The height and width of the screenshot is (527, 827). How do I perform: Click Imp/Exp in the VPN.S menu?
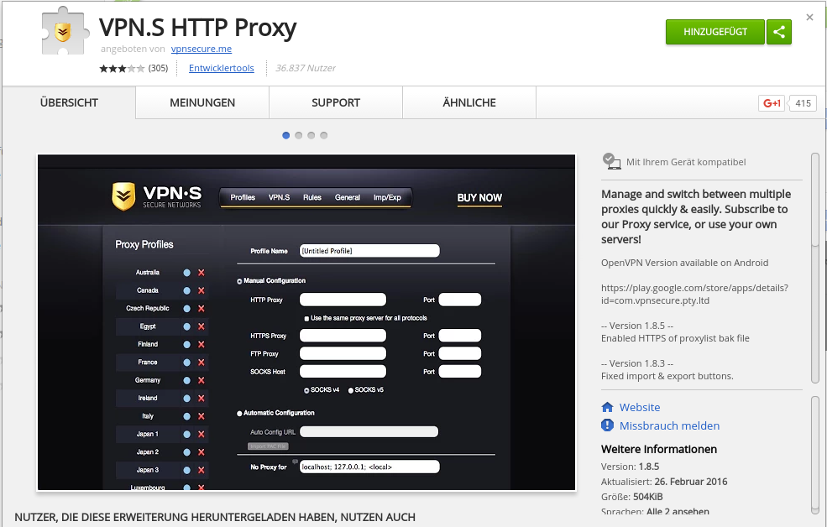(387, 197)
